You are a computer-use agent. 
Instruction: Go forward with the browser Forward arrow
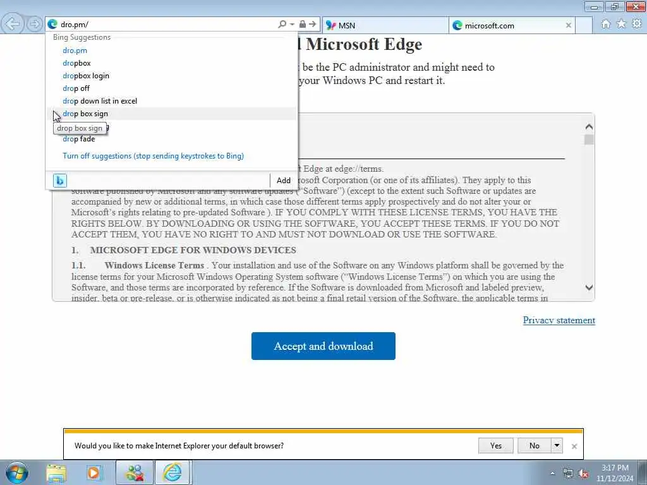tap(35, 24)
